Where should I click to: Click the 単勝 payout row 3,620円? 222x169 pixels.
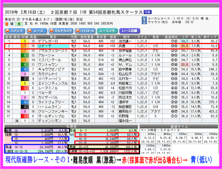pyautogui.click(x=37, y=131)
